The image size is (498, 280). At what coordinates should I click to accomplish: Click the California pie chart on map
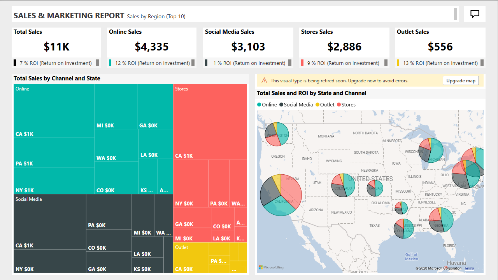(281, 195)
